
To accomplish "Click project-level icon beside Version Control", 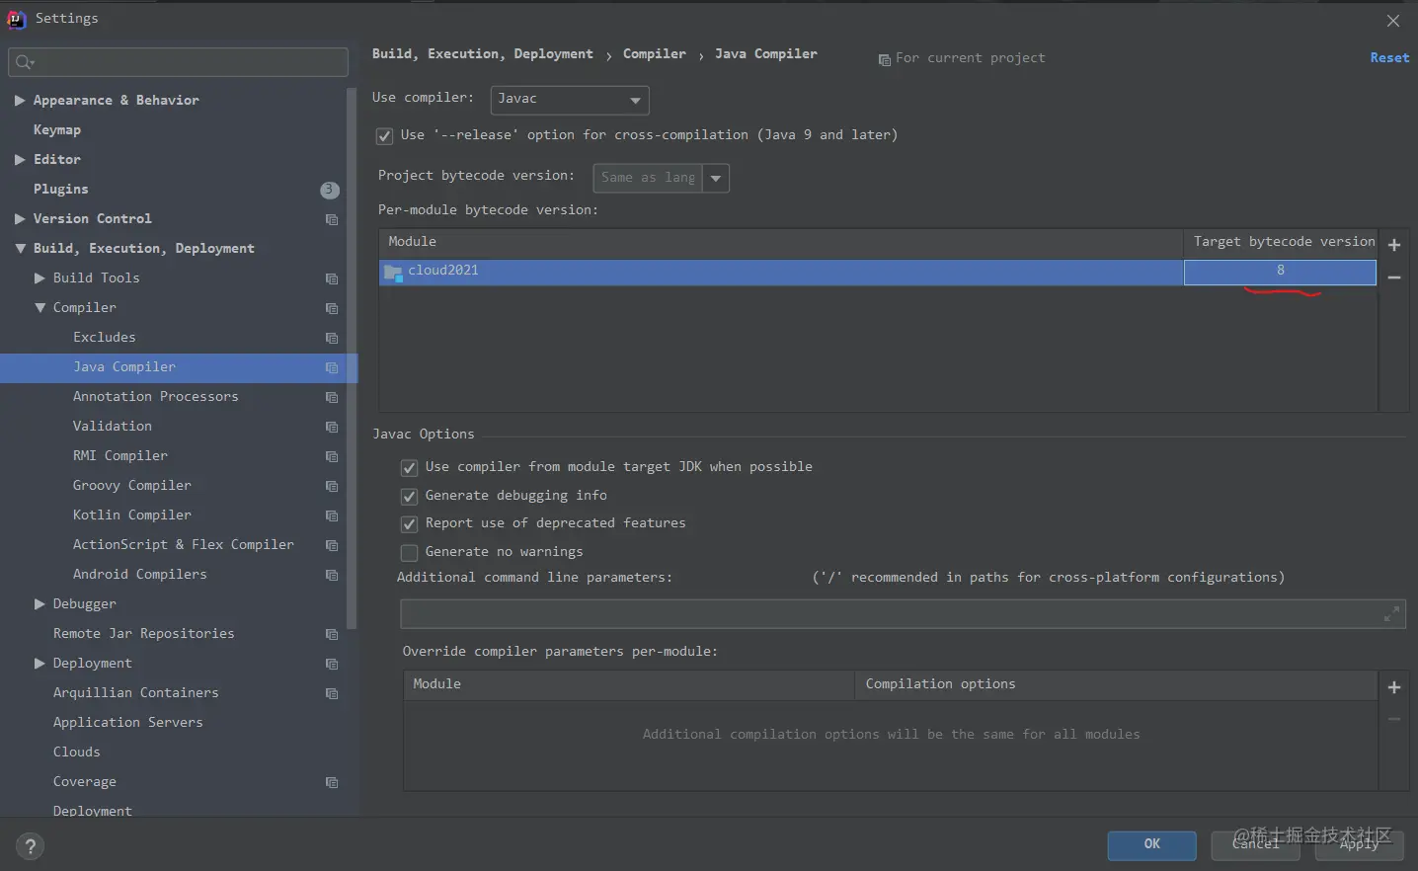I will (x=332, y=219).
